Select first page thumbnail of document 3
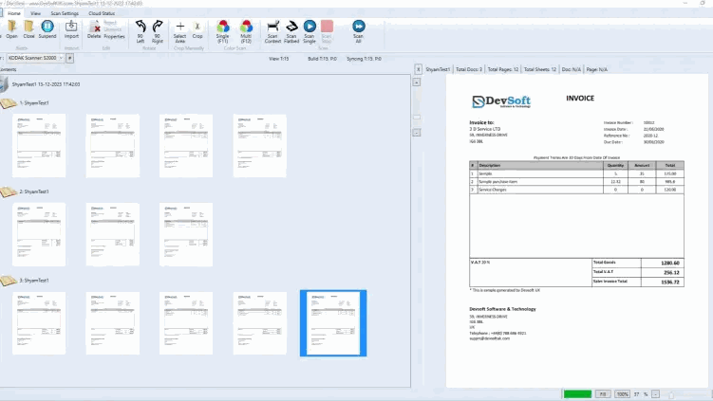The width and height of the screenshot is (713, 401). click(39, 323)
